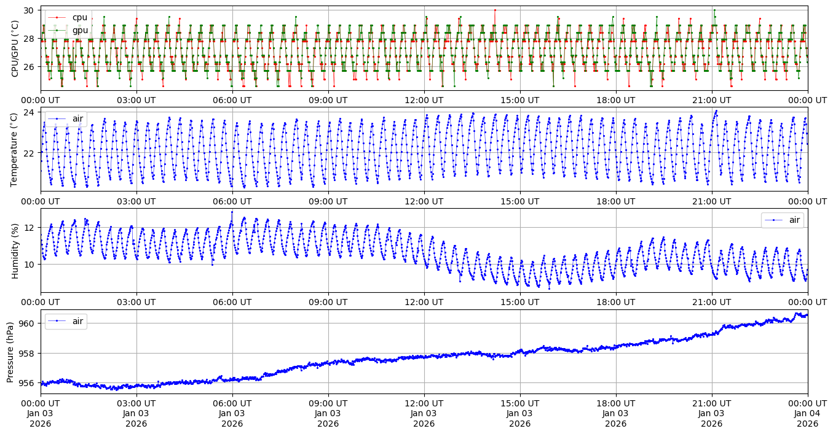Click the 'Temperature (°C)' y-axis label
Screen dimensions: 833x434
[x=15, y=149]
